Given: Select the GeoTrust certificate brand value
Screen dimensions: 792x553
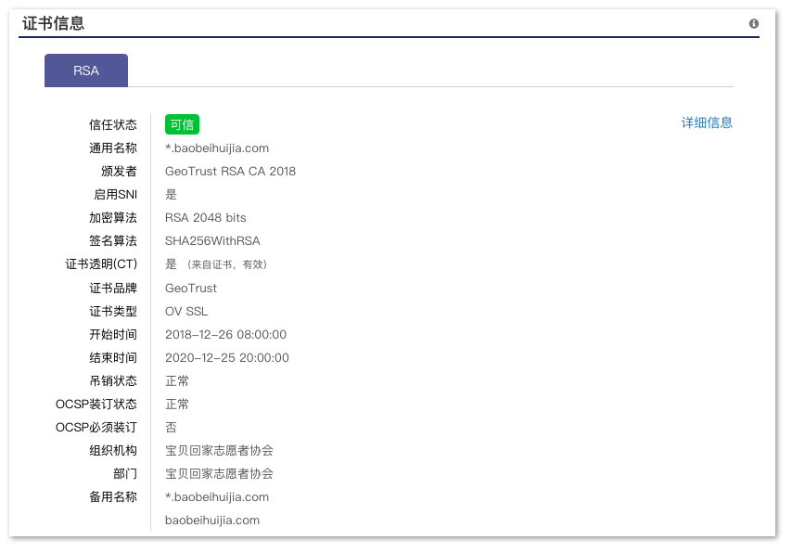Looking at the screenshot, I should (x=191, y=289).
